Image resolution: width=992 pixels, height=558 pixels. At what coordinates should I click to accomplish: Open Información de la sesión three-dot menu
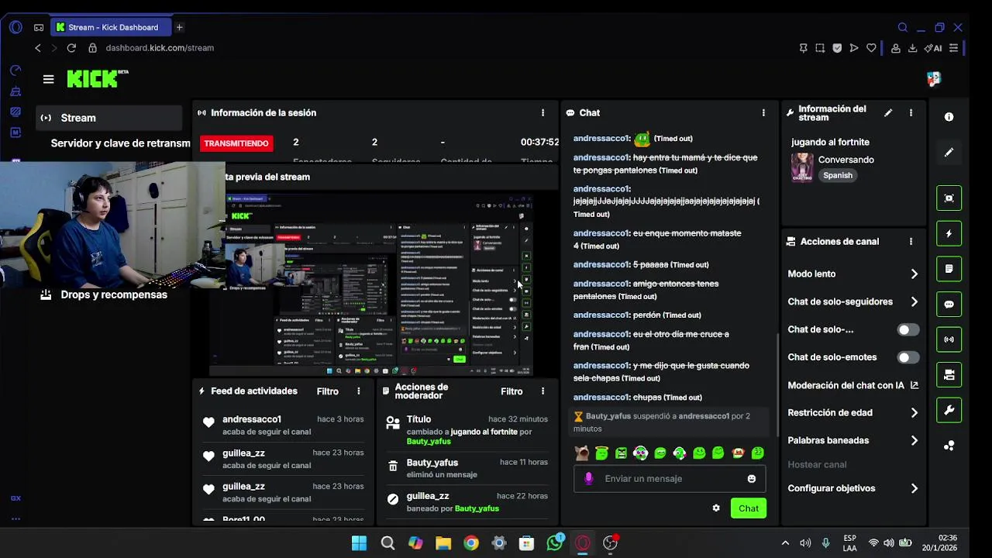[542, 112]
